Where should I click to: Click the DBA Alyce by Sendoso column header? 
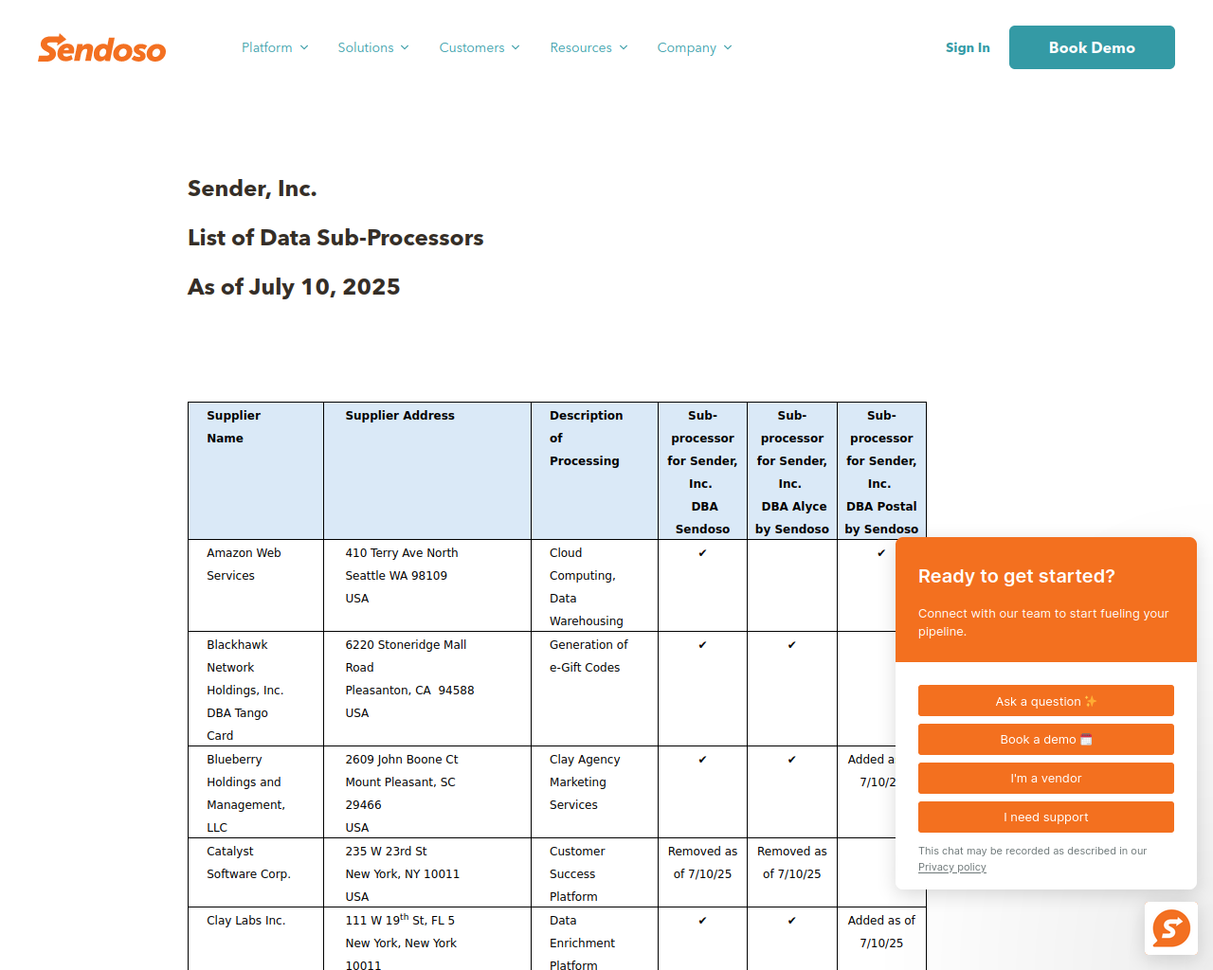792,471
